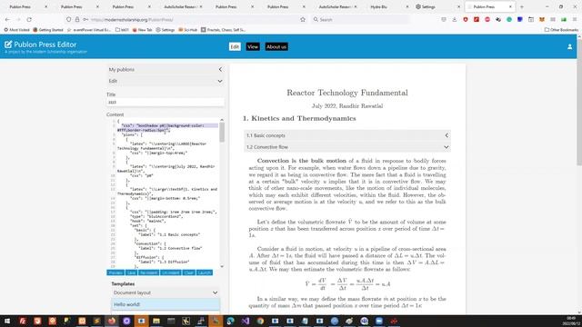582x327 pixels.
Task: Reload the current page
Action: tap(29, 19)
